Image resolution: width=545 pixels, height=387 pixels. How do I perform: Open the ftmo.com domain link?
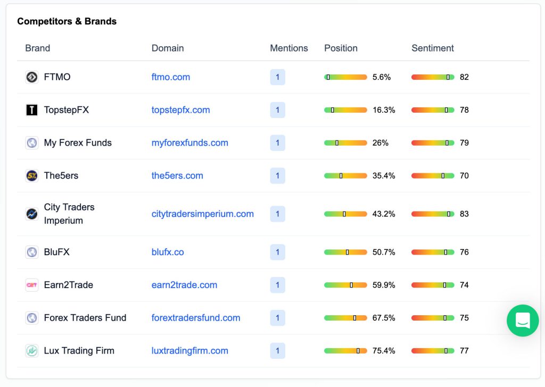170,77
